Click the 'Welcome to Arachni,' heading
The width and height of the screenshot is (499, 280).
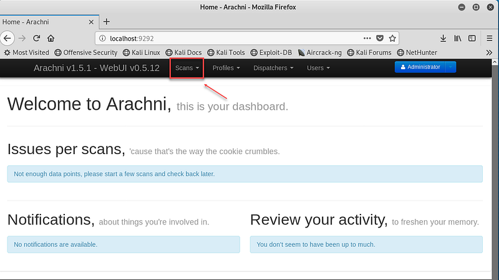pyautogui.click(x=89, y=104)
